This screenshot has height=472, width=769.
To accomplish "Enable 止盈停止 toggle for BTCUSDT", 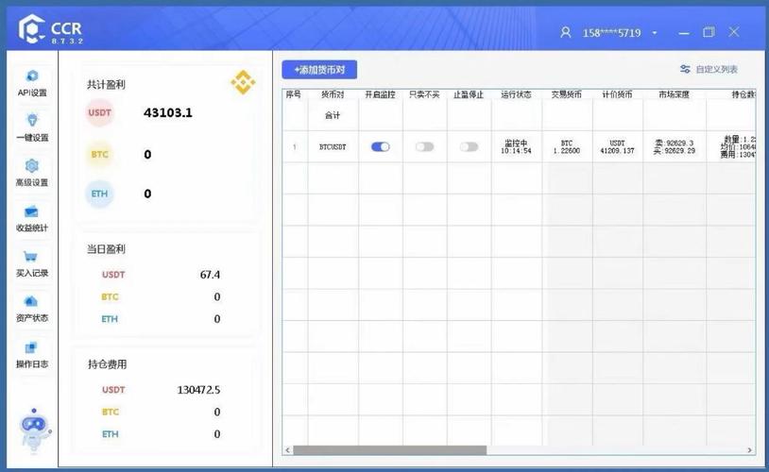I will [x=469, y=147].
